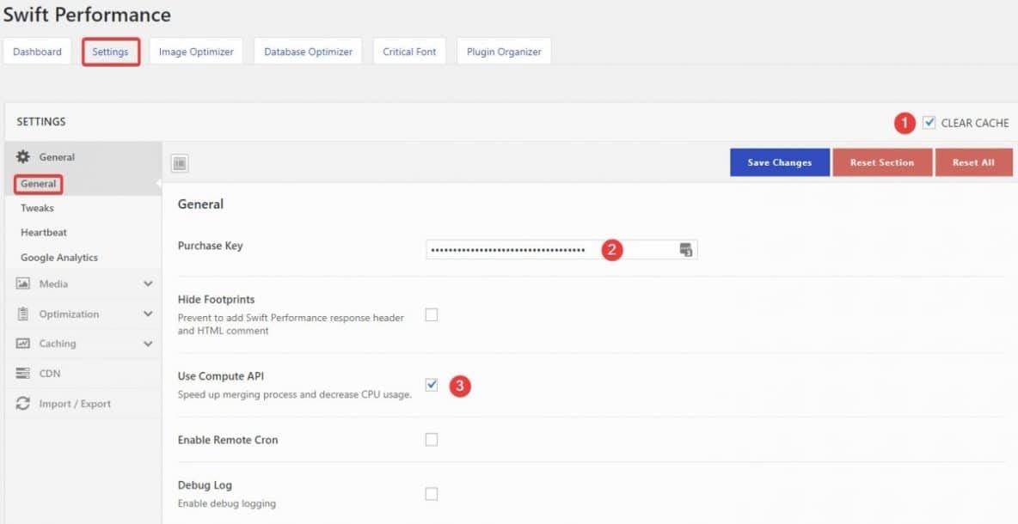Enable Remote Cron
The image size is (1018, 524).
(431, 439)
